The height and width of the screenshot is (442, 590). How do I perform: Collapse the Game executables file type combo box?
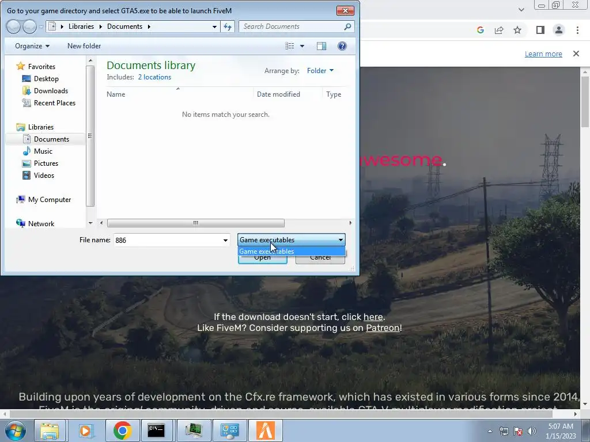click(291, 240)
